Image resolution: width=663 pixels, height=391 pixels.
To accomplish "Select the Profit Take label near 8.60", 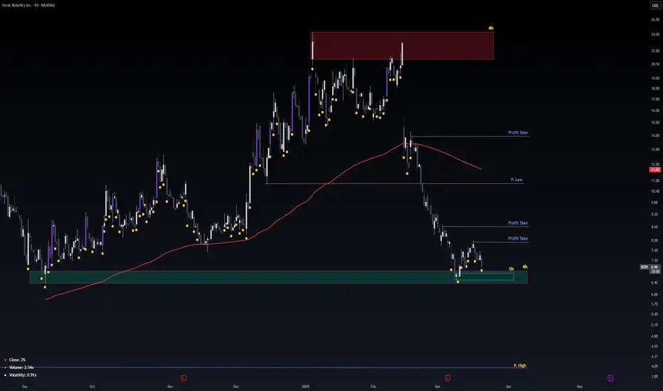I will (x=518, y=223).
